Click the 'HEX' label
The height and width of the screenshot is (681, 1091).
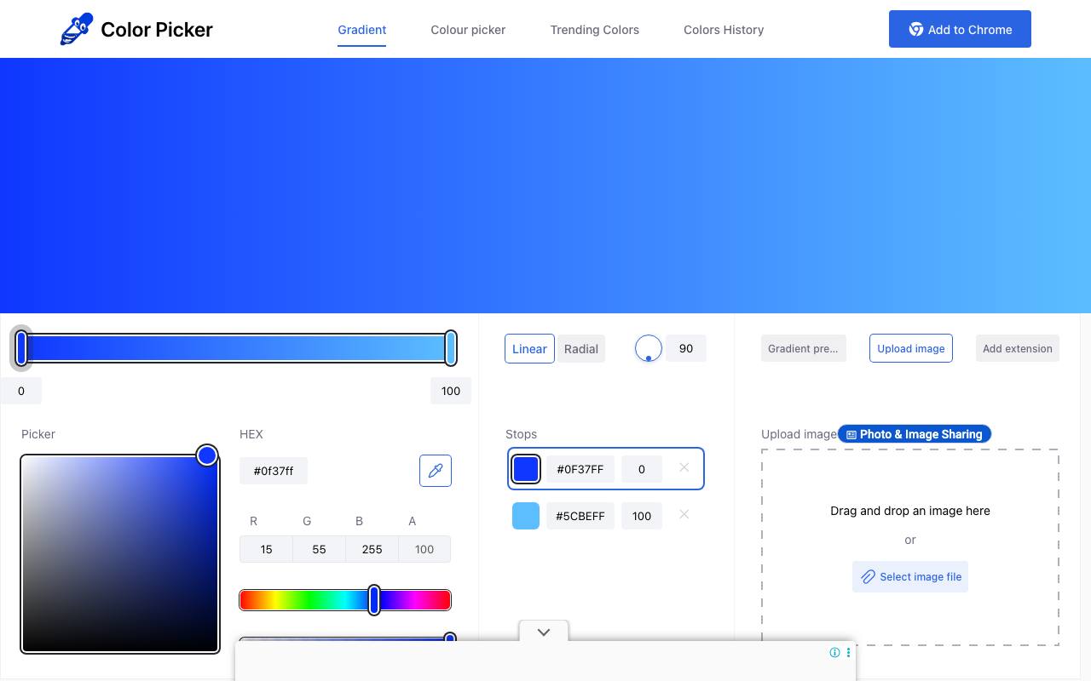251,434
